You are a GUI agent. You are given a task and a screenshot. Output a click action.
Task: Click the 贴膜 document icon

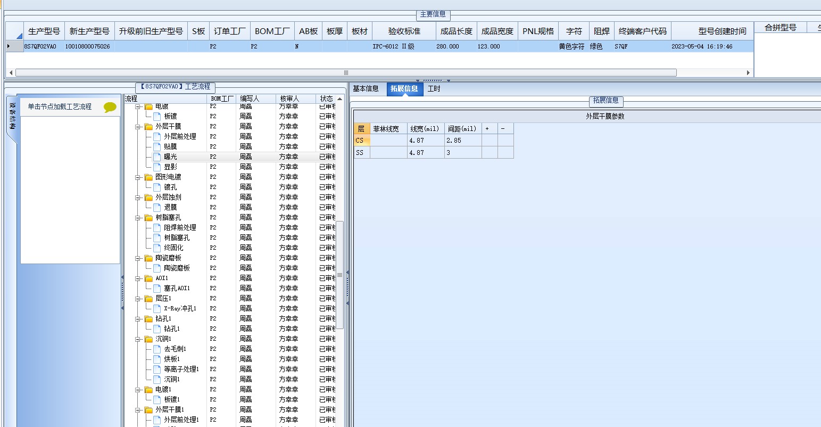pos(157,146)
